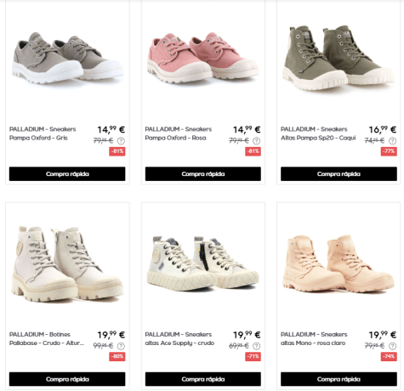The height and width of the screenshot is (391, 404).
Task: Open the khaki Pampa Sp20 high-top image
Action: point(339,58)
